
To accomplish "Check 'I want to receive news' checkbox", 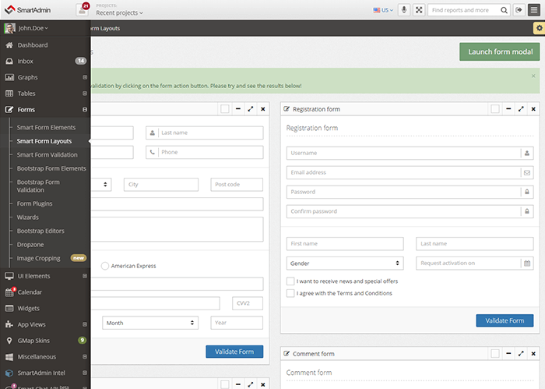I will [x=290, y=281].
